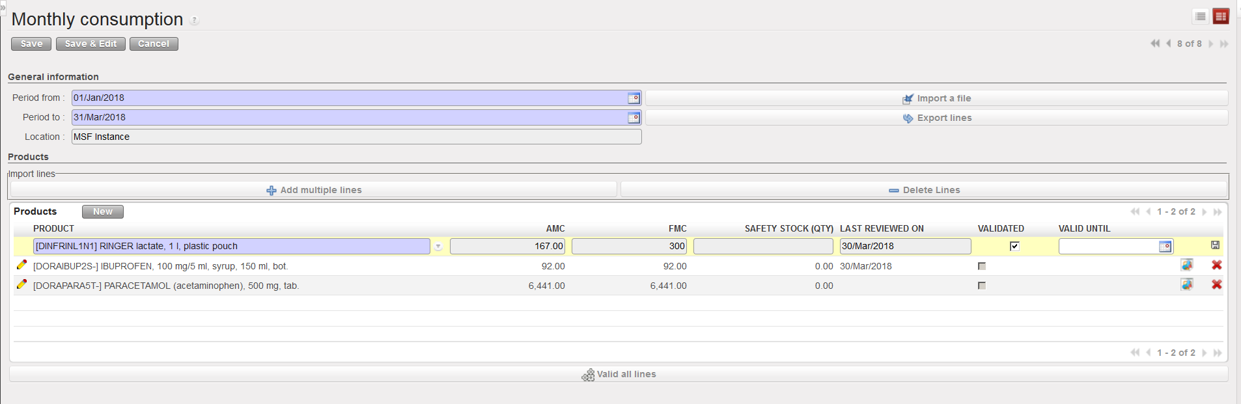Click the Valid all lines button
The width and height of the screenshot is (1241, 404).
click(619, 374)
